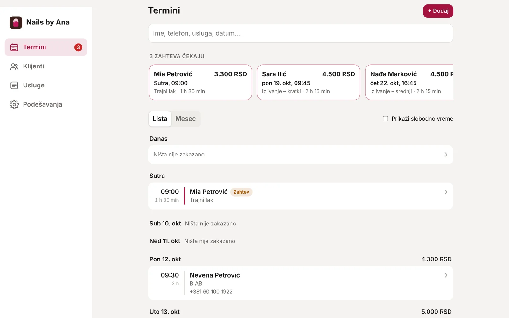
Task: Click the 09:30 appointment time
Action: tap(170, 275)
